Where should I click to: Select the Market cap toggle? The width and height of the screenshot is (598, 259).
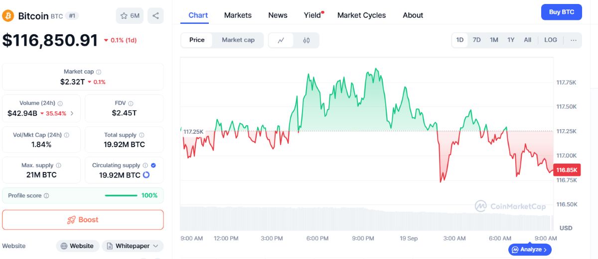pyautogui.click(x=238, y=40)
